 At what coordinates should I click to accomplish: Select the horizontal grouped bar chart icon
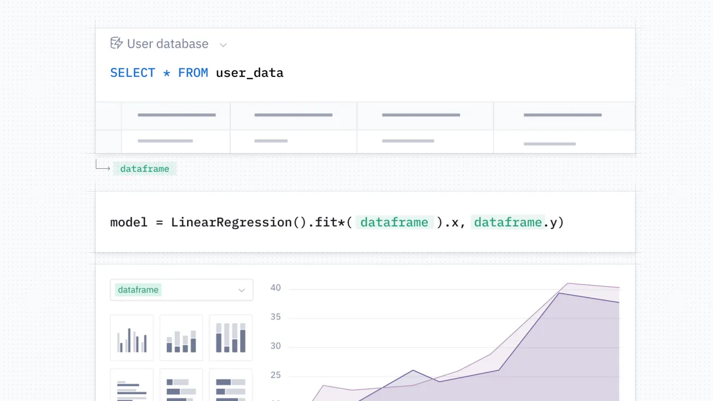click(x=132, y=385)
